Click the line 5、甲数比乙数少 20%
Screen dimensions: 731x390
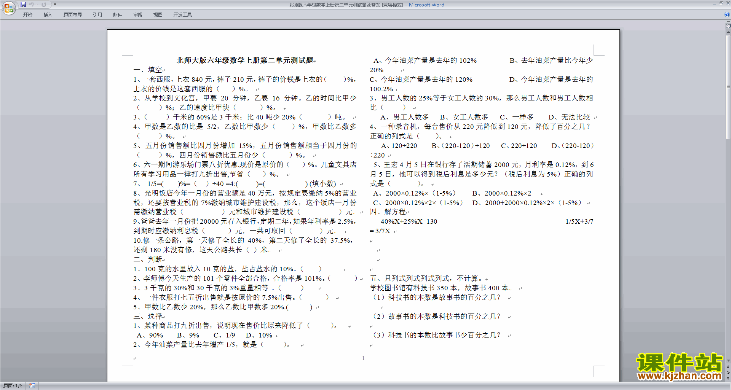[223, 307]
